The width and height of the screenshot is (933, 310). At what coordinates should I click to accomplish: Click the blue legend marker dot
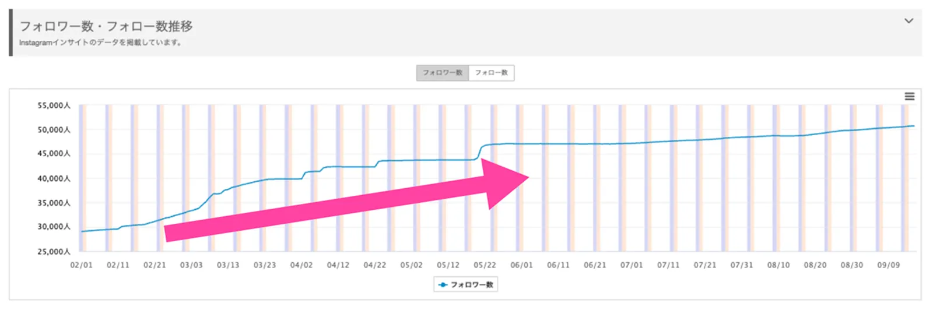coord(443,285)
